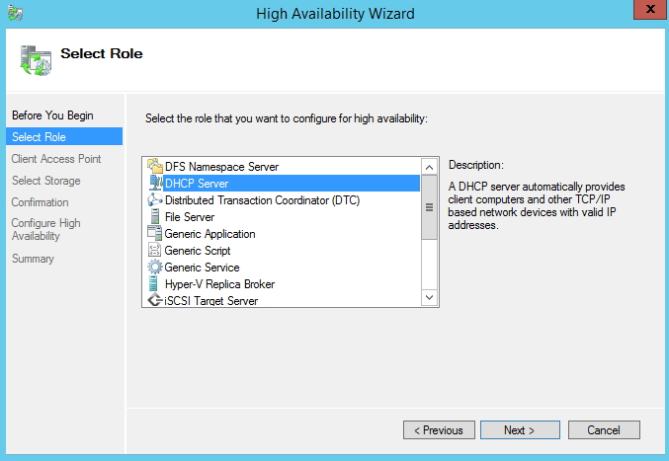Viewport: 669px width, 461px height.
Task: Click the Select Storage step
Action: click(x=46, y=181)
